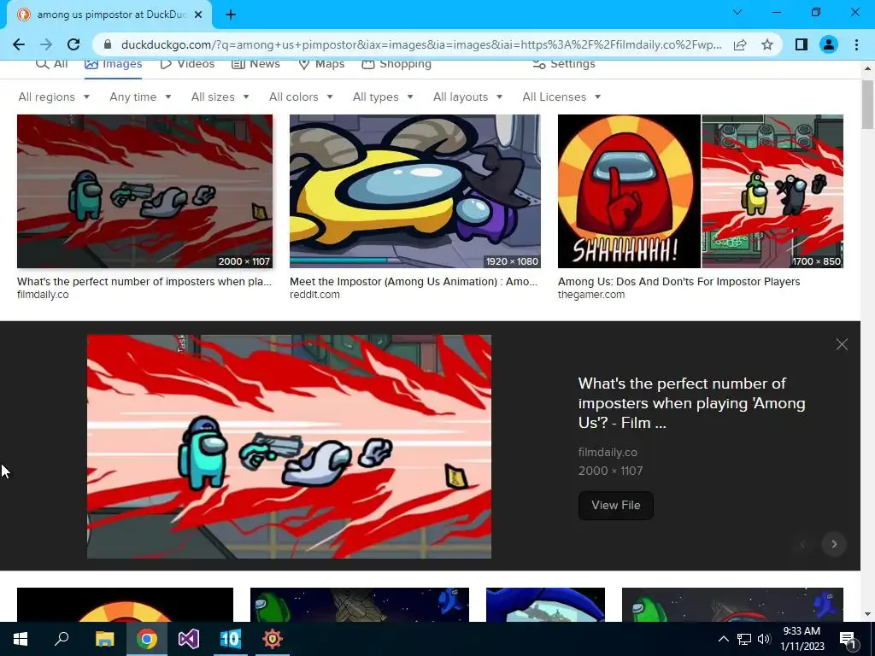Expand the All types filter

[x=383, y=97]
